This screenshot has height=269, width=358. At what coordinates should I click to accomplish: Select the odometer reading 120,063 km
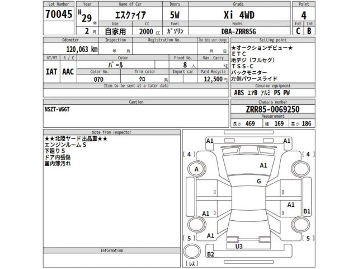[x=82, y=49]
